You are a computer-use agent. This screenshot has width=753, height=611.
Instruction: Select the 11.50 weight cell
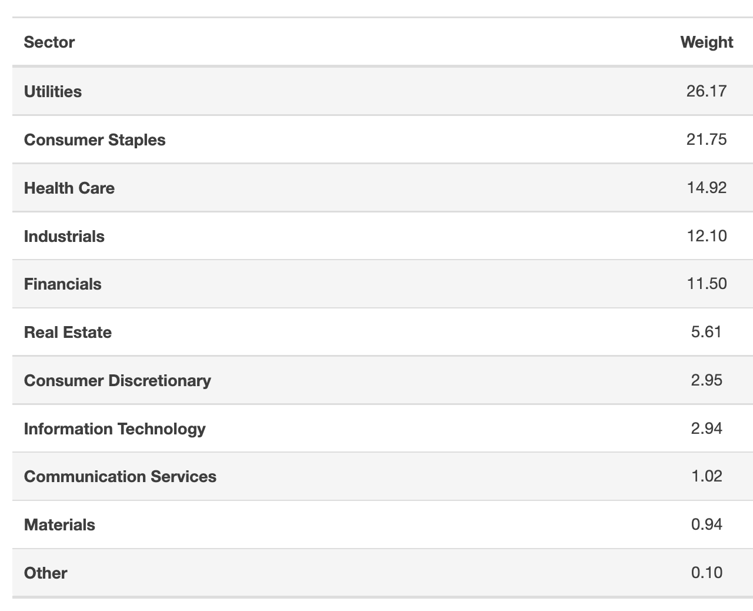pyautogui.click(x=707, y=284)
